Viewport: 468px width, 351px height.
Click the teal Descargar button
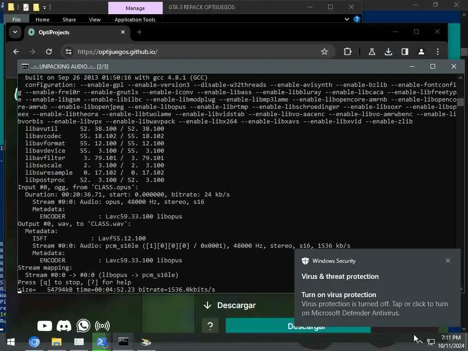coord(298,326)
